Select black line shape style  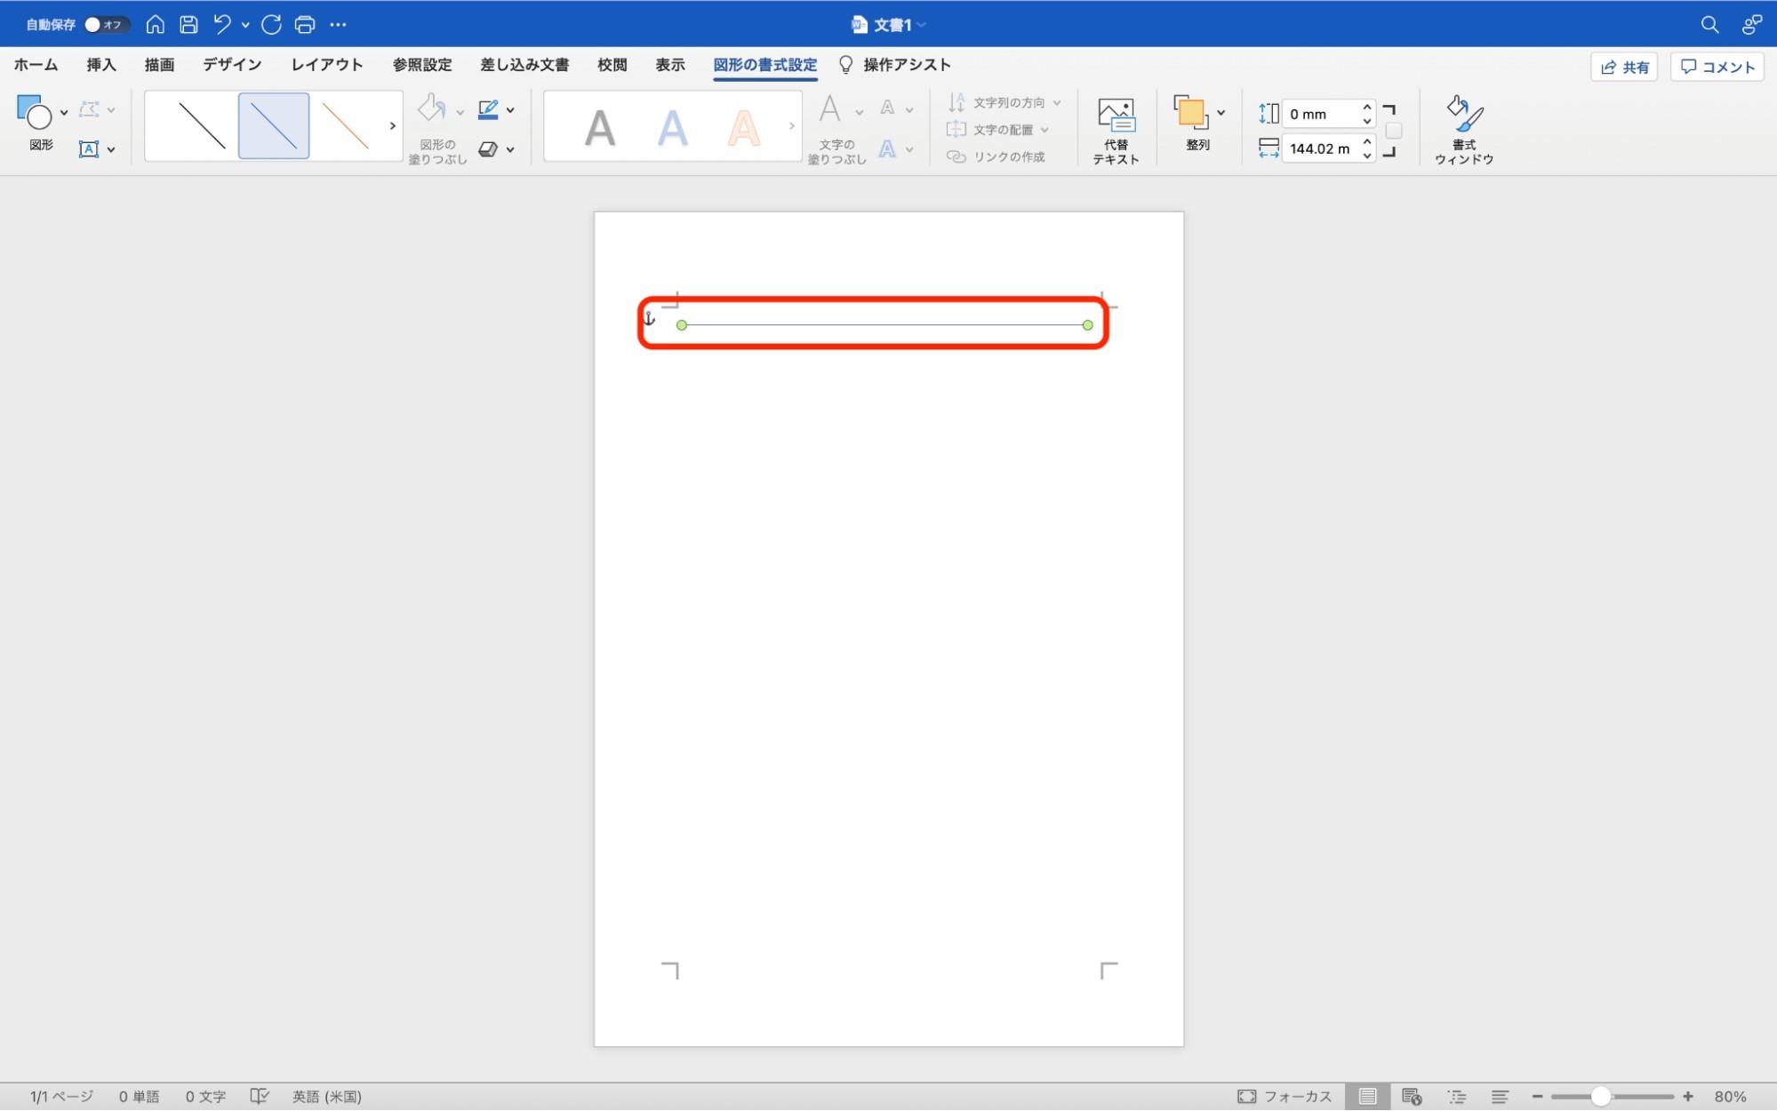[x=202, y=125]
